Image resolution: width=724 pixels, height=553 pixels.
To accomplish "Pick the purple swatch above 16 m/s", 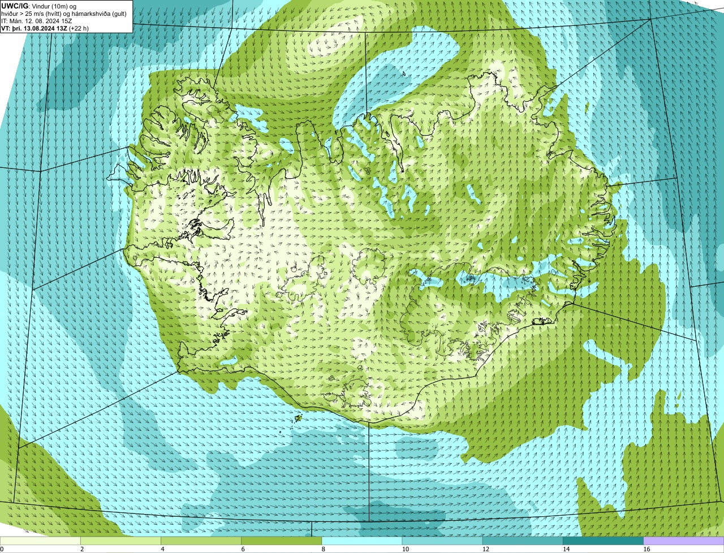I will [x=684, y=541].
